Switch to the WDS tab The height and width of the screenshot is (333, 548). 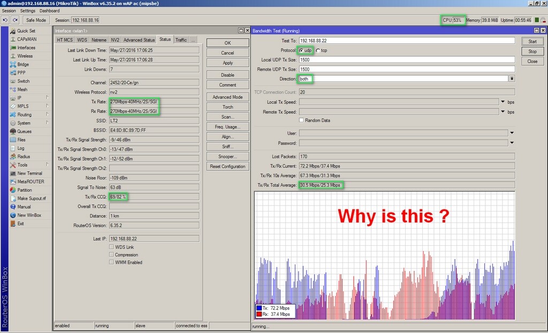coord(82,40)
